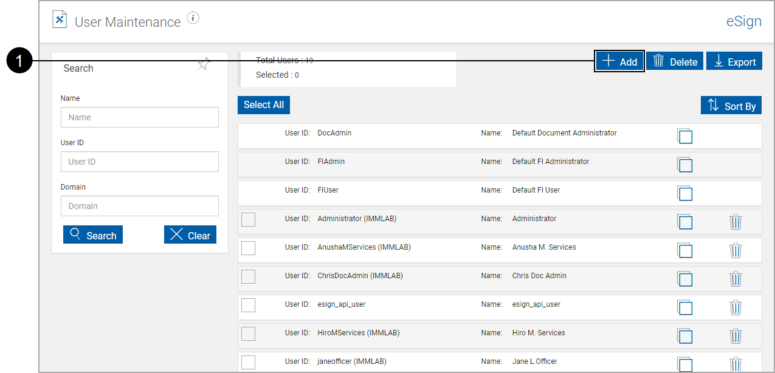Delete HiroMServices using its trash icon
Image resolution: width=775 pixels, height=373 pixels.
[x=735, y=336]
